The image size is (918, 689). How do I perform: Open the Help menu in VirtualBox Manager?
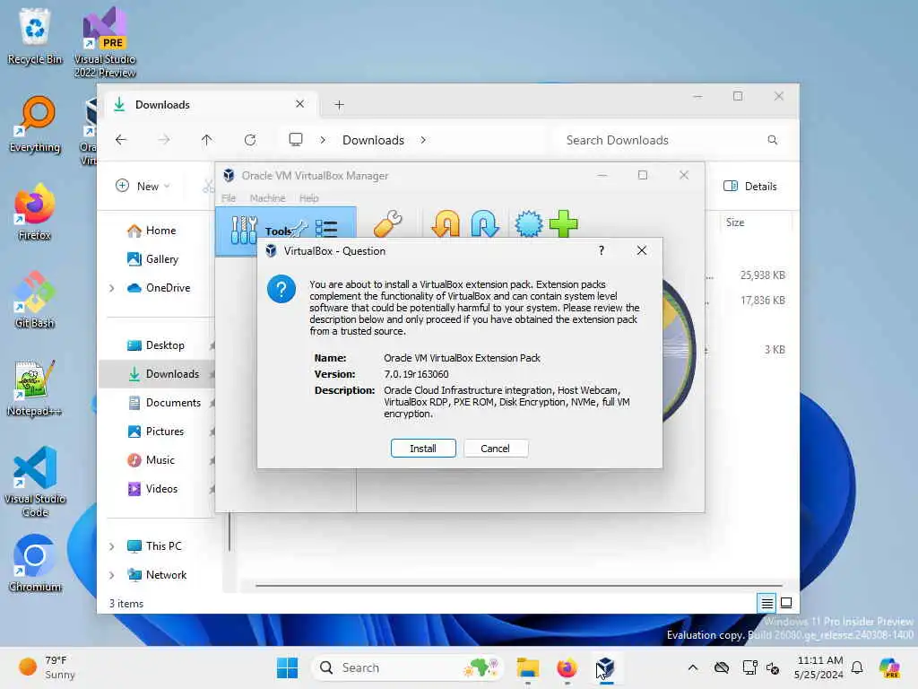coord(308,198)
